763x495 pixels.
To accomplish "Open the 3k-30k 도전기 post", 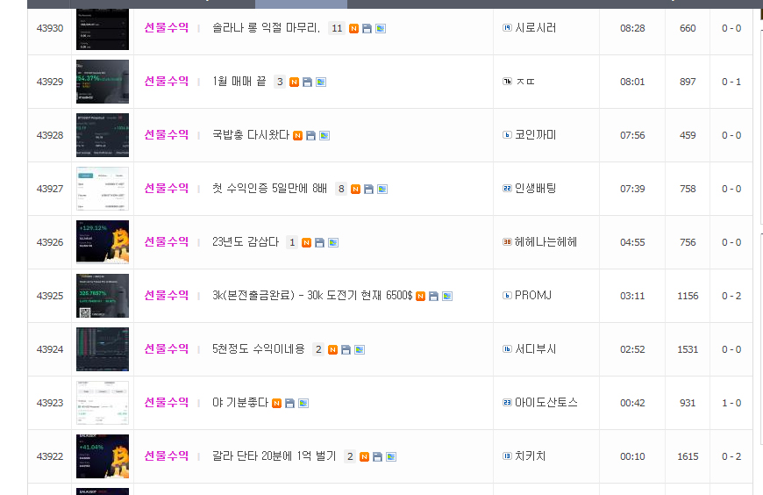I will [x=312, y=296].
